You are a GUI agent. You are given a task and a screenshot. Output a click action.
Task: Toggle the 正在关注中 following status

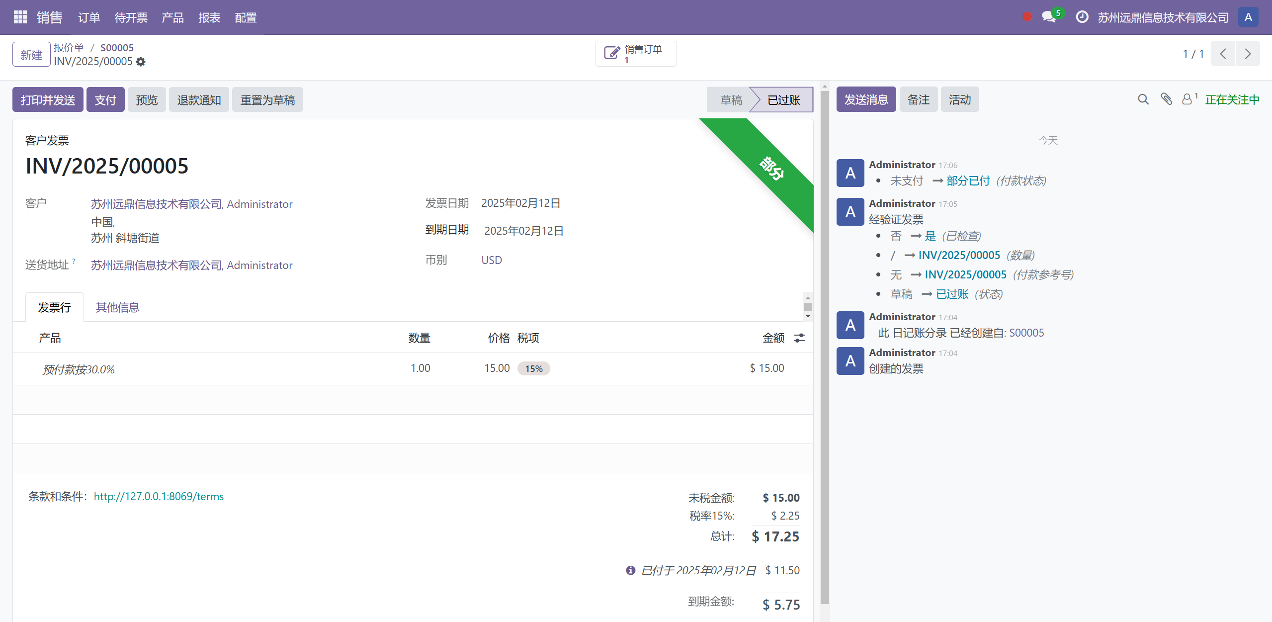(1232, 100)
